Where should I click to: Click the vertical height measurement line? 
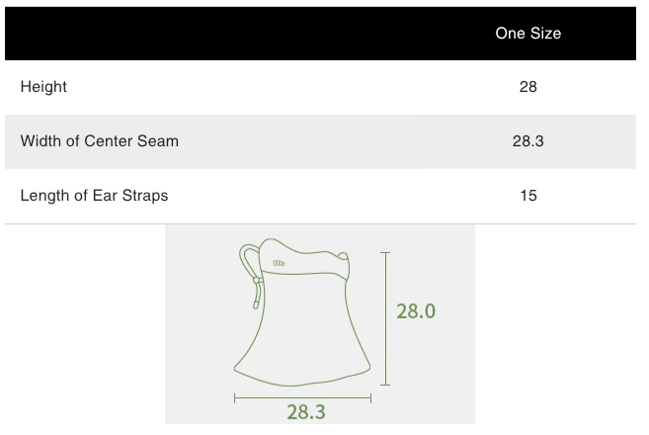[385, 318]
